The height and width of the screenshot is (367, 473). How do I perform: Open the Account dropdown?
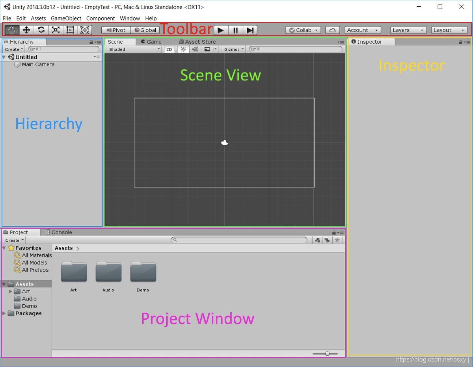click(x=363, y=30)
